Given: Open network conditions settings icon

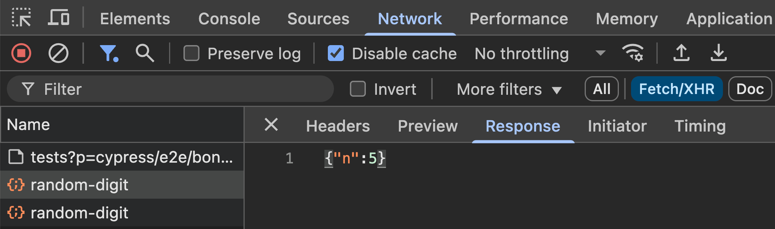Looking at the screenshot, I should tap(633, 53).
